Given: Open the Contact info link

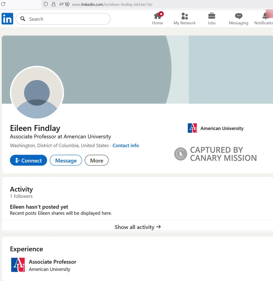Looking at the screenshot, I should click(126, 145).
